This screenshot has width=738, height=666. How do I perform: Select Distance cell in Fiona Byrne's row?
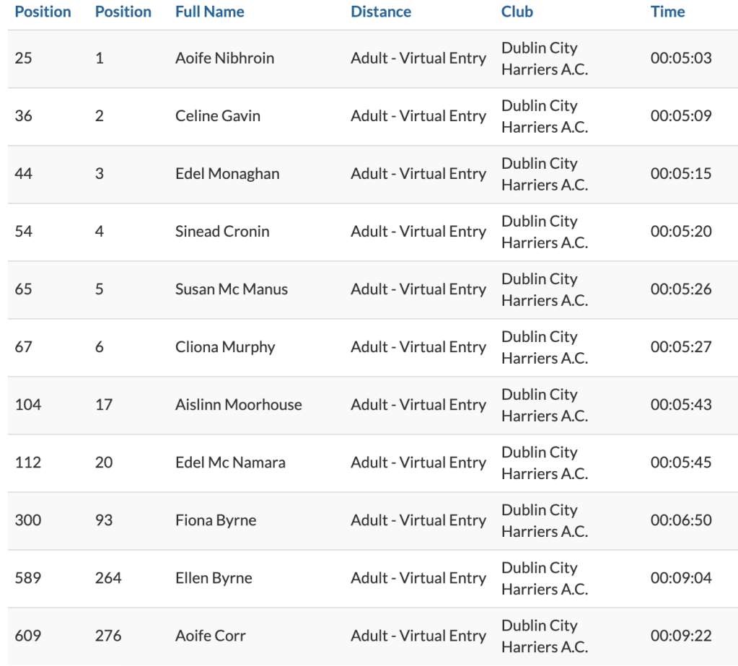pos(418,520)
